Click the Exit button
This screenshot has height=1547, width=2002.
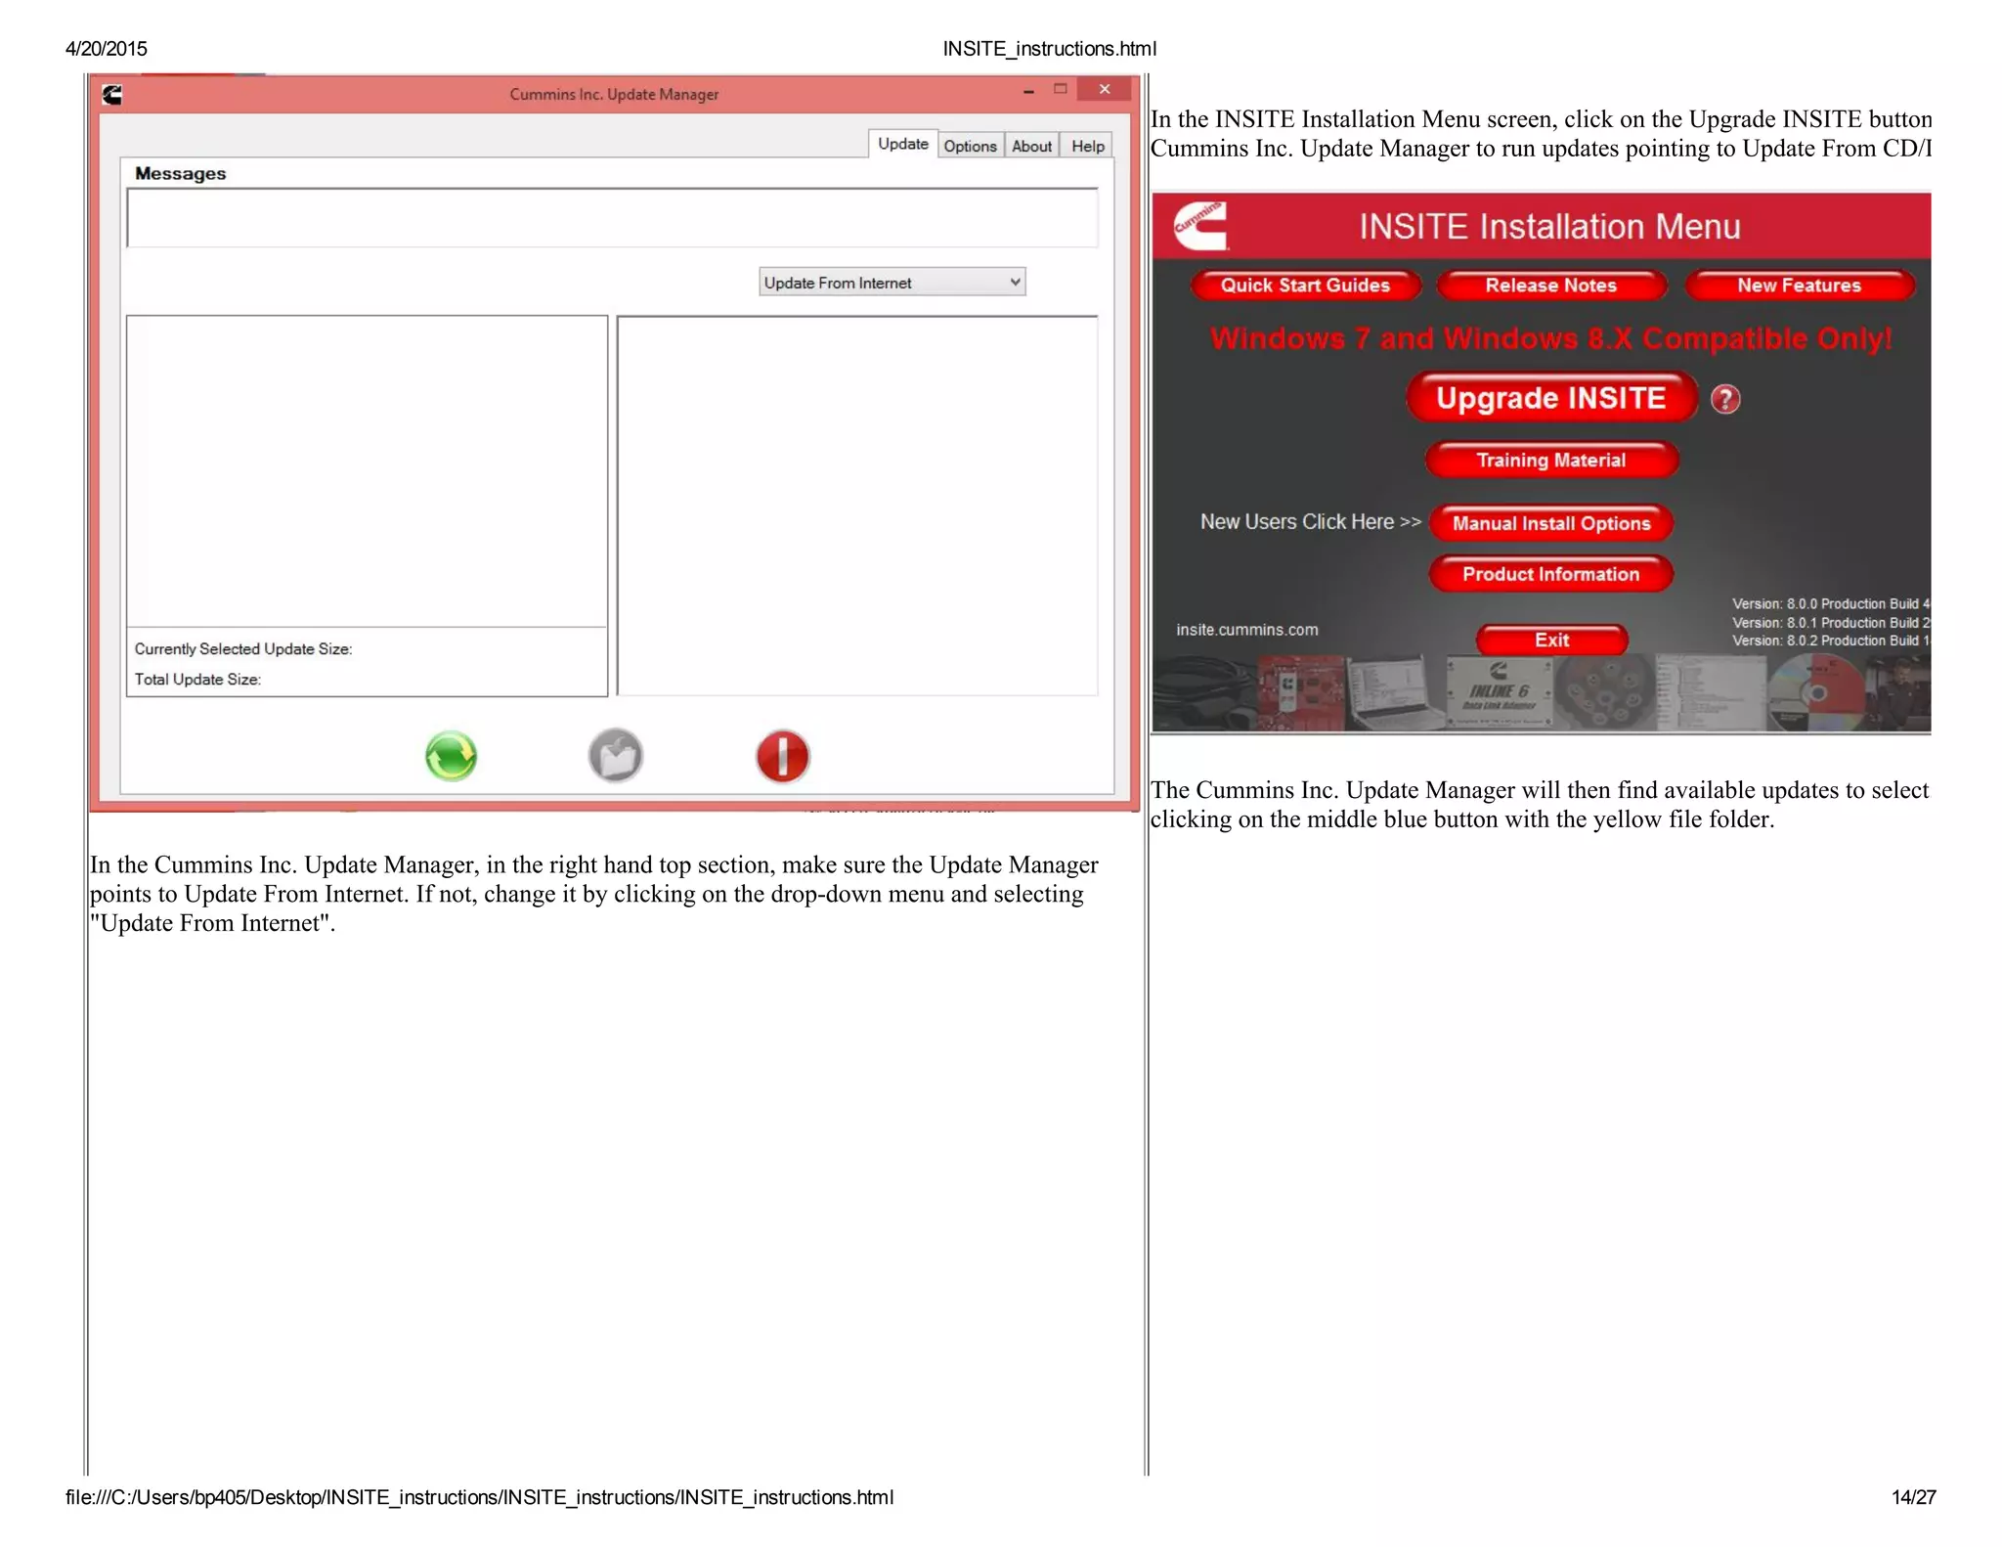tap(1551, 640)
